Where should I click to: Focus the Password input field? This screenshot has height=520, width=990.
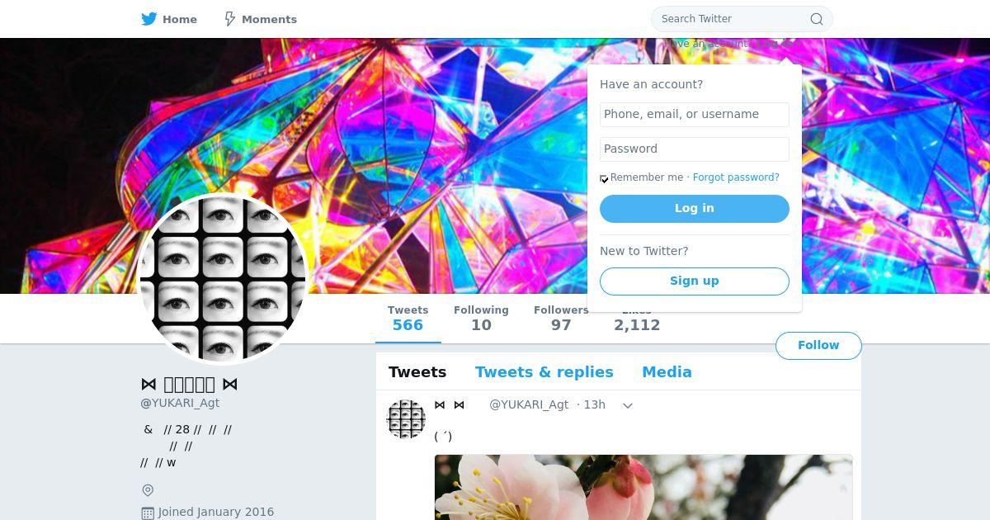coord(695,149)
